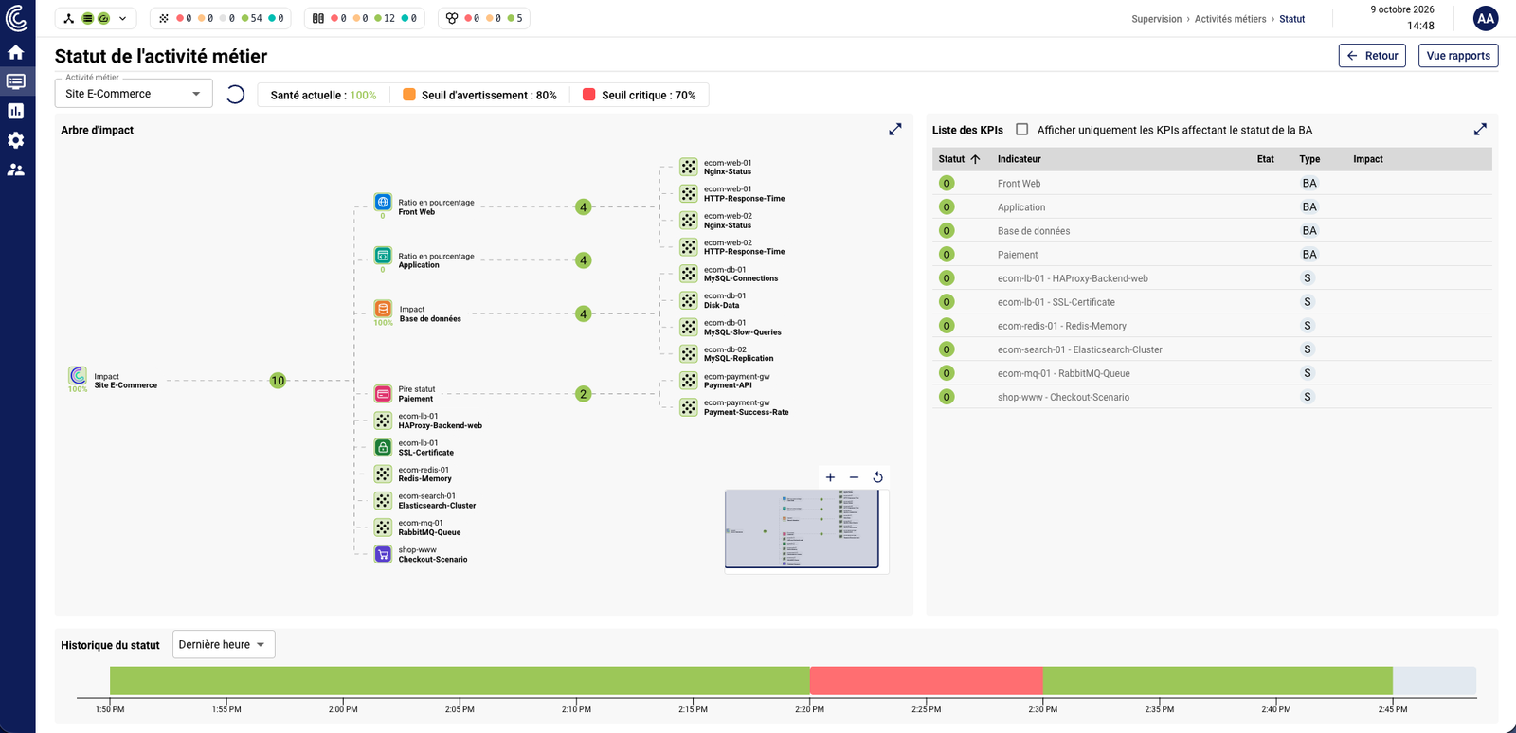The height and width of the screenshot is (733, 1516).
Task: Expand the Arbre d'impact panel to fullscreen
Action: click(895, 130)
